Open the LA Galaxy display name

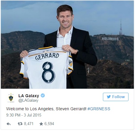click(x=29, y=96)
